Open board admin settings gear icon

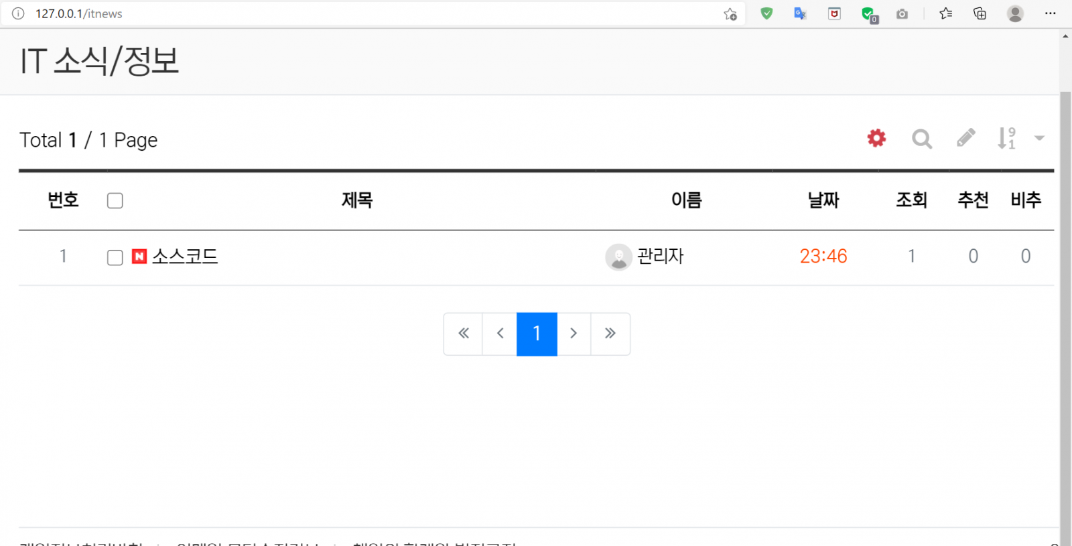click(876, 139)
